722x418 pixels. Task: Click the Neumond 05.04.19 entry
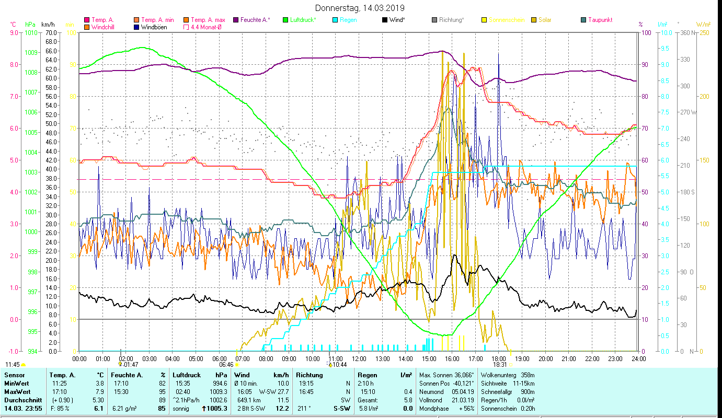point(446,392)
